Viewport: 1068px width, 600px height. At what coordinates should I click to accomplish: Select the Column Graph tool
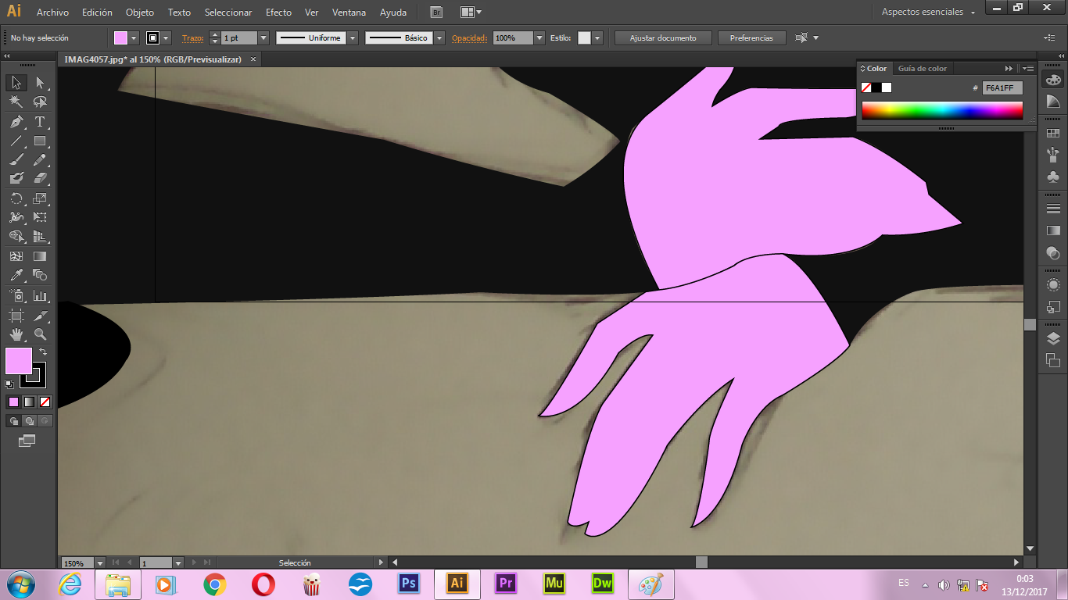(40, 296)
